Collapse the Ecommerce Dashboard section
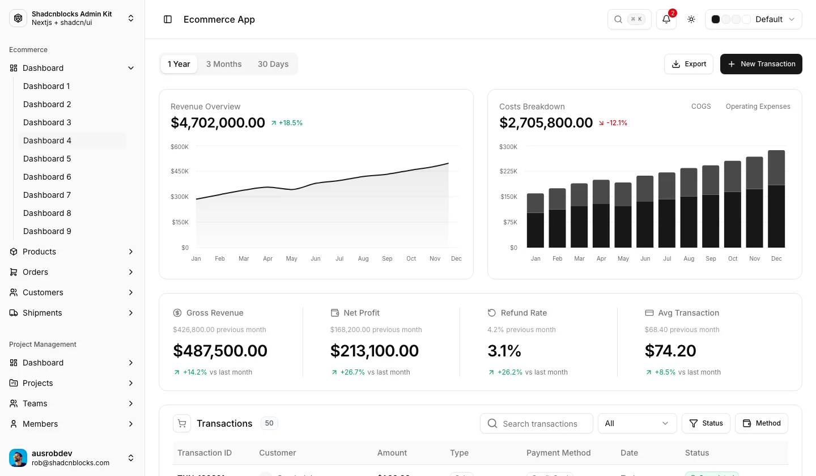The height and width of the screenshot is (476, 816). coord(73,68)
